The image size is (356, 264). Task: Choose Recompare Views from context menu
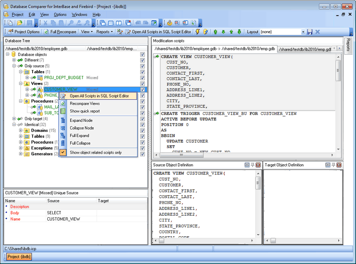tap(98, 103)
